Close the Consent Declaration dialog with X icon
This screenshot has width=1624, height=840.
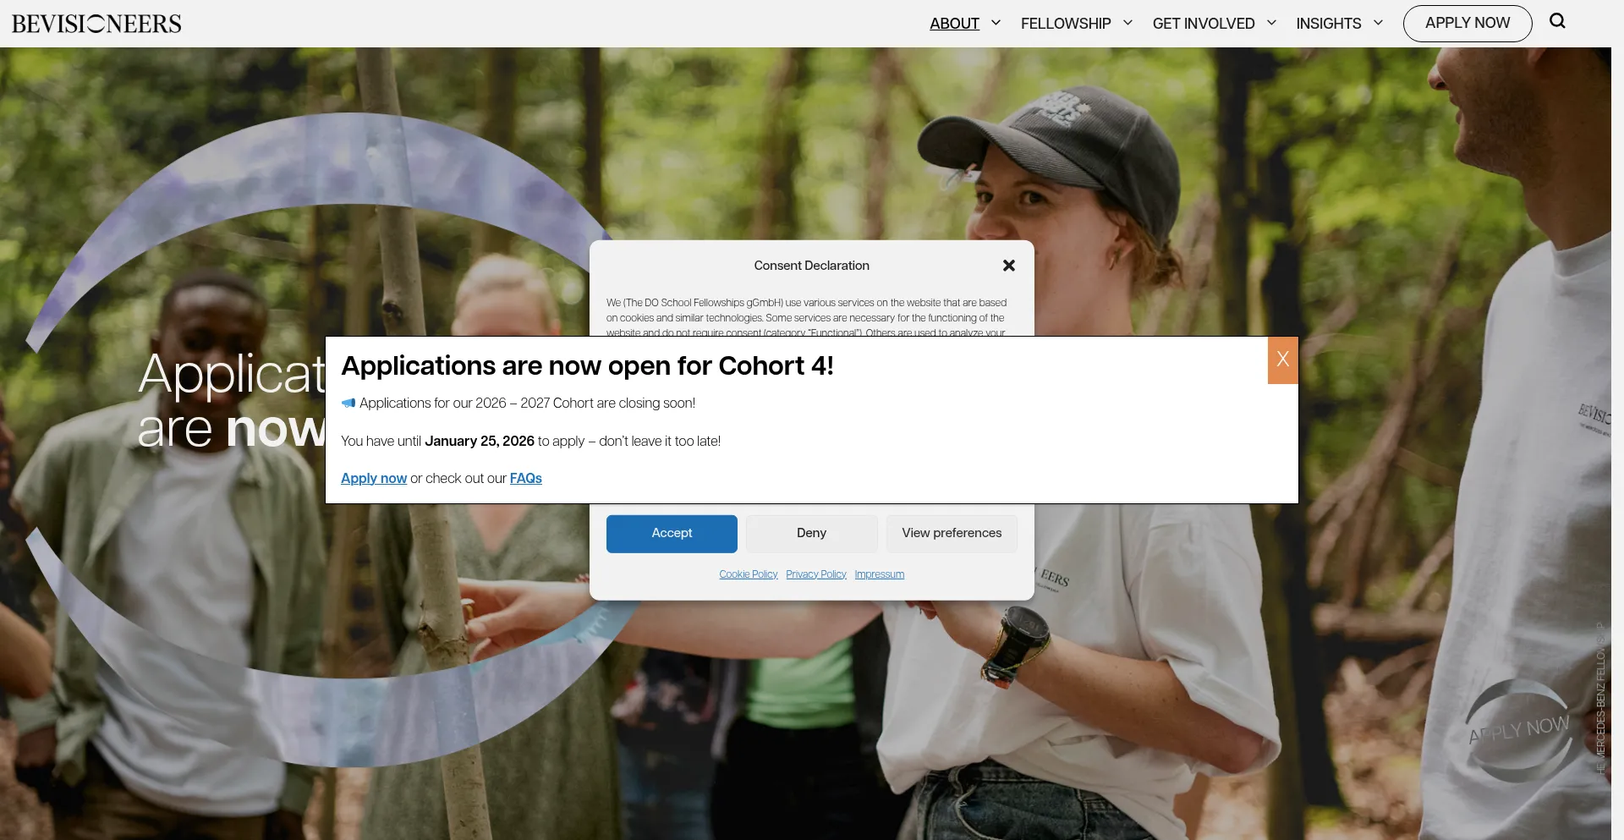point(1009,266)
